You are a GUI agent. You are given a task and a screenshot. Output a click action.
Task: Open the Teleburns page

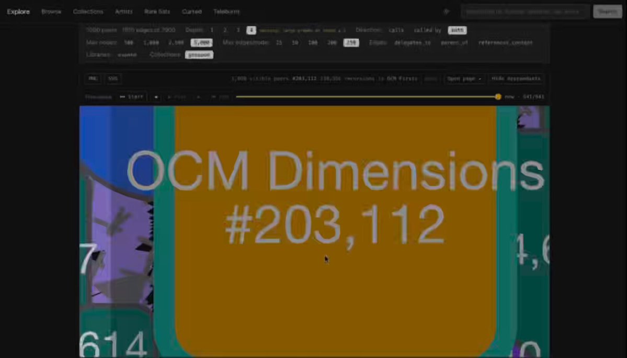[227, 11]
